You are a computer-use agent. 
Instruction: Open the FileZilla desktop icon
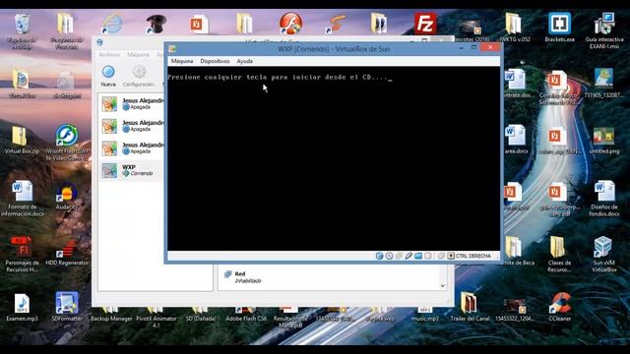(x=425, y=24)
